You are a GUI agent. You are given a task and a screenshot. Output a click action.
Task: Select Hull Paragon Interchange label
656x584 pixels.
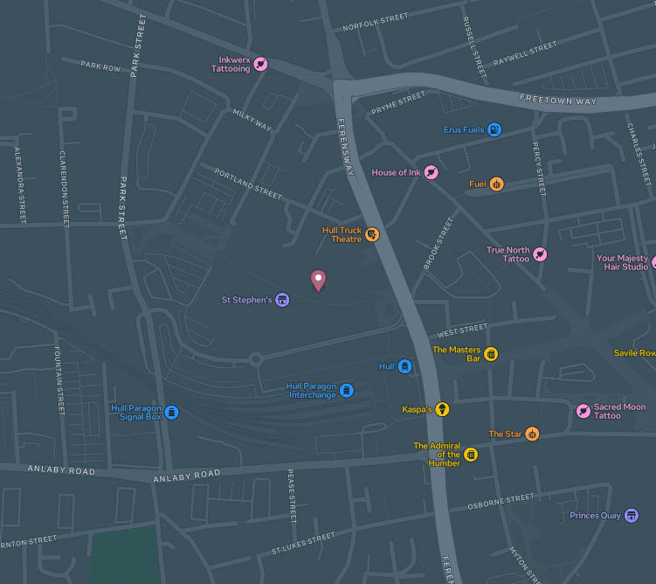[311, 390]
